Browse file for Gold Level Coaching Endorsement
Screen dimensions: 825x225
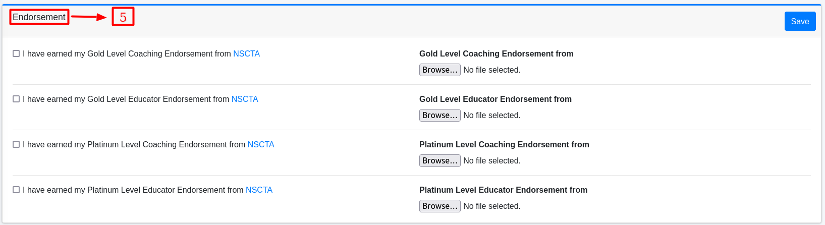(439, 70)
